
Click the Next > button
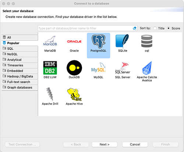(x=105, y=144)
